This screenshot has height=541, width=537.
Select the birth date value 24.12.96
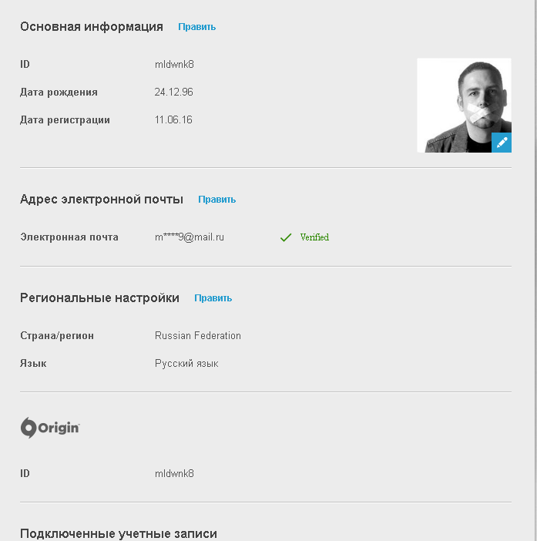click(x=173, y=92)
